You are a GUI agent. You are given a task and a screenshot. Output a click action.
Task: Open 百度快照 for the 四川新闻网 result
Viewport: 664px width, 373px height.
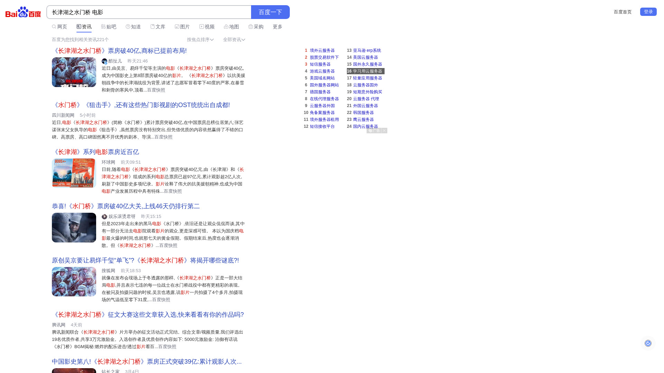click(x=164, y=137)
